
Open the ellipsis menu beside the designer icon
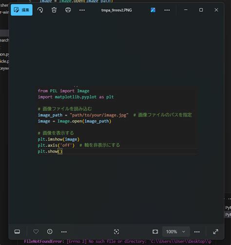pos(167,10)
